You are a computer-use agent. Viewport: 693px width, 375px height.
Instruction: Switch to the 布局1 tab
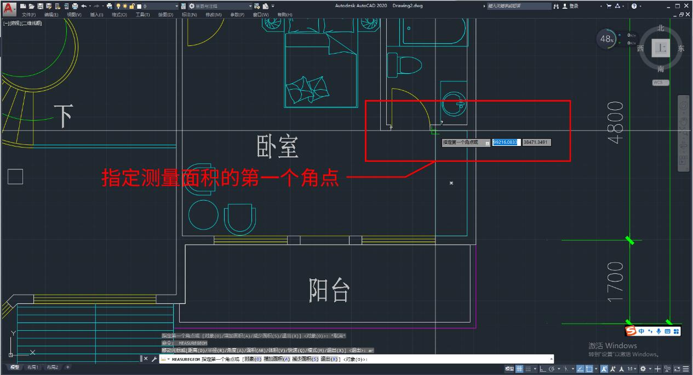32,367
